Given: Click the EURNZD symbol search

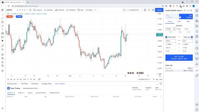Looking at the screenshot, I should tap(9, 10).
